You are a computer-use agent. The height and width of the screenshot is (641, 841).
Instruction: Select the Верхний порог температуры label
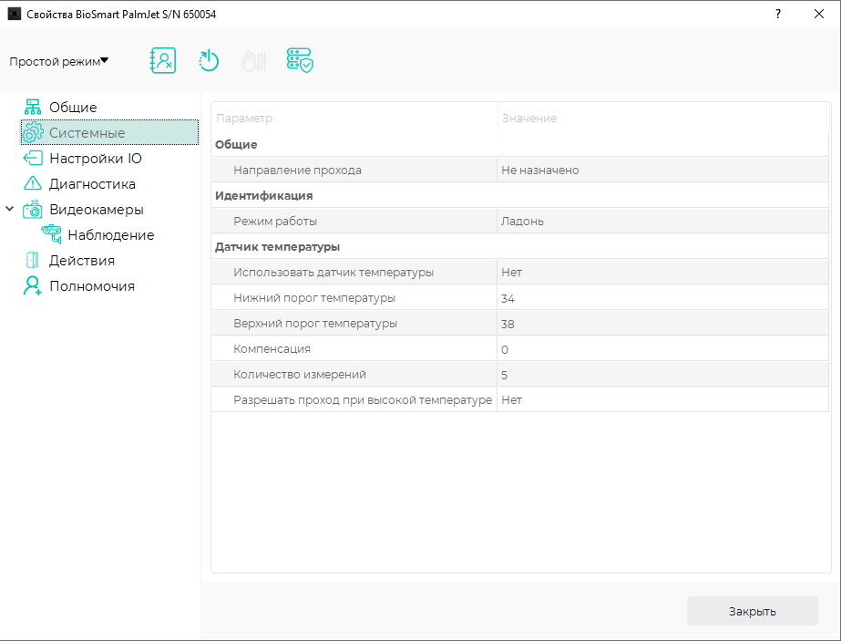click(x=315, y=324)
